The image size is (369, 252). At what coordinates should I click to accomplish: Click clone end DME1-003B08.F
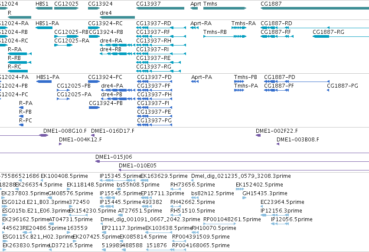[x=278, y=144]
